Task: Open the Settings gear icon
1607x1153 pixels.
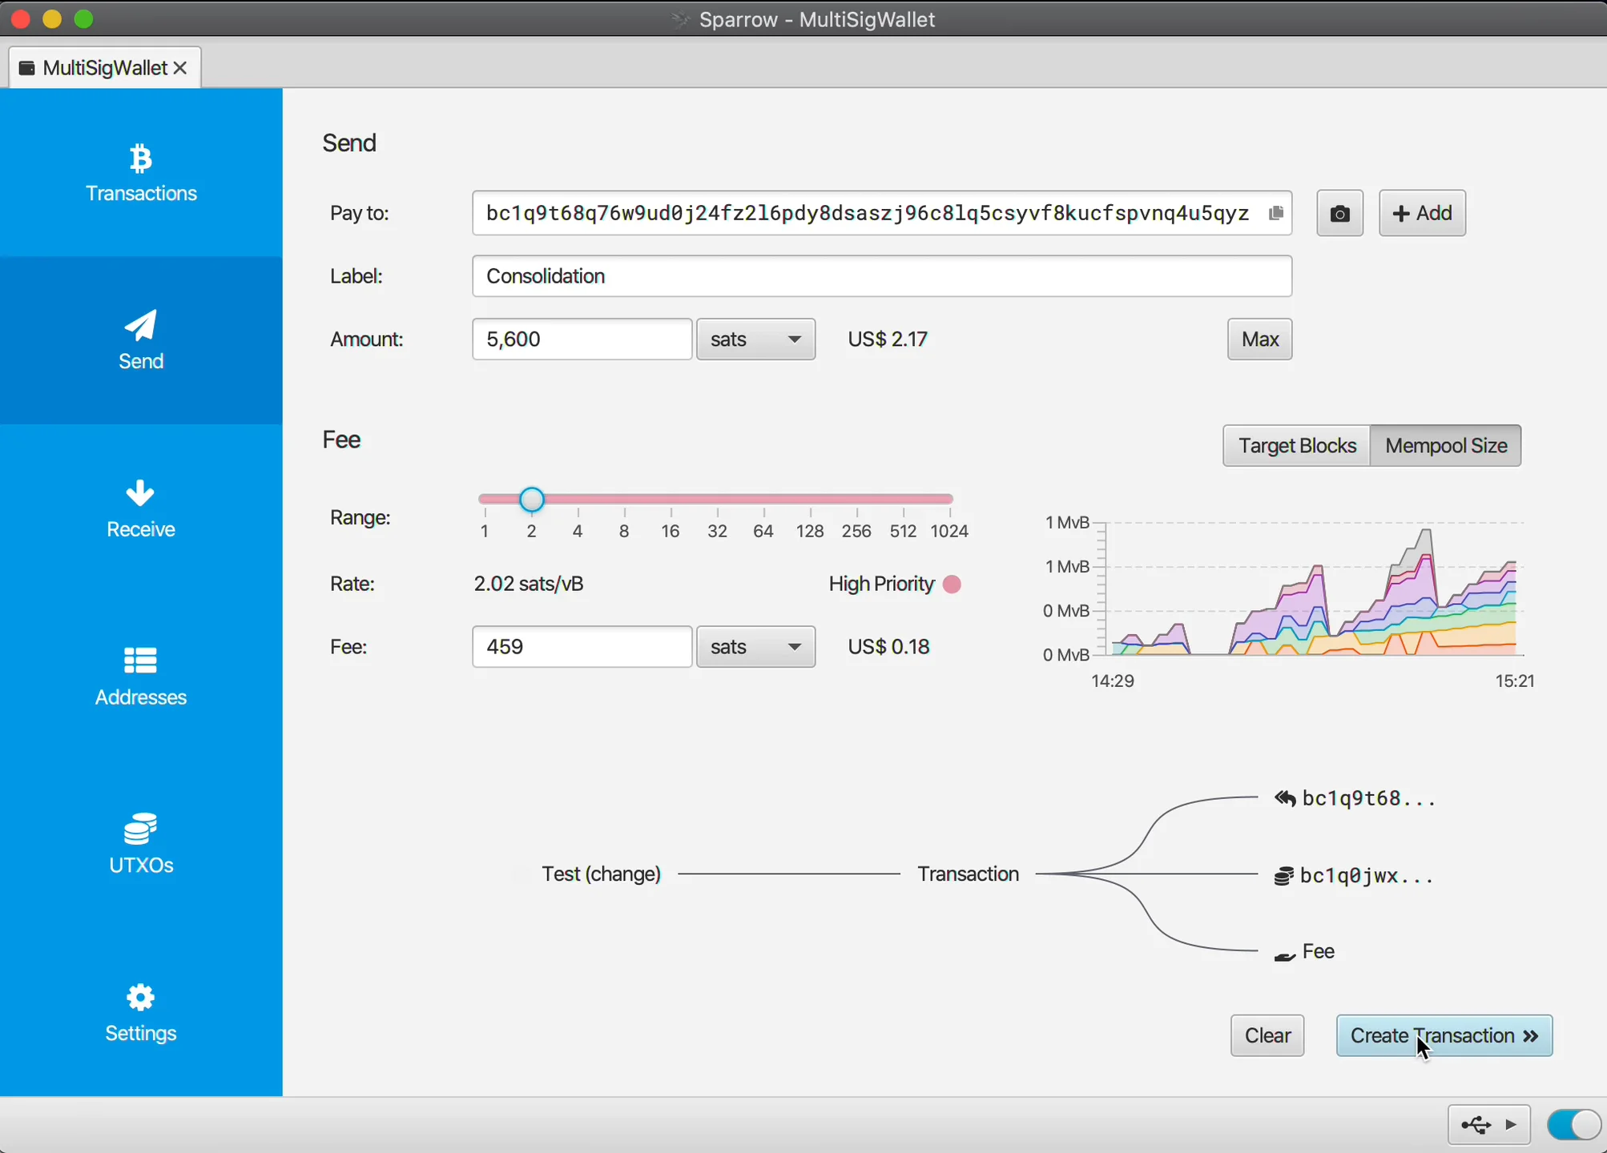Action: coord(140,997)
